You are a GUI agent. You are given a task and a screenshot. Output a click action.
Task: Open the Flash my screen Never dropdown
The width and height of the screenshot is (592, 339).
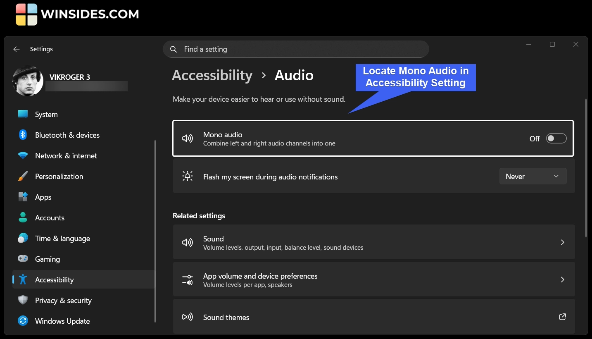(533, 177)
